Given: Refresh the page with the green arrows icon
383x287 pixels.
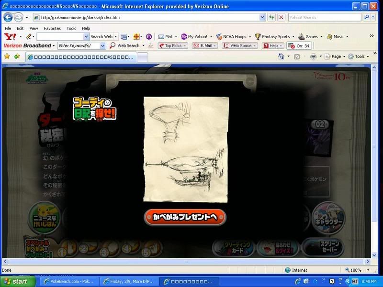Looking at the screenshot, I should click(271, 17).
